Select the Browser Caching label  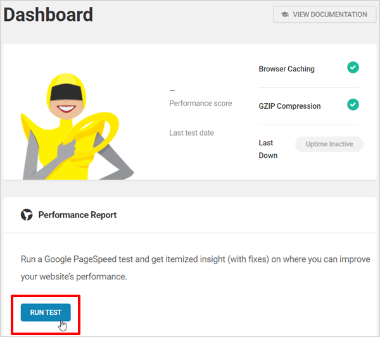point(287,69)
